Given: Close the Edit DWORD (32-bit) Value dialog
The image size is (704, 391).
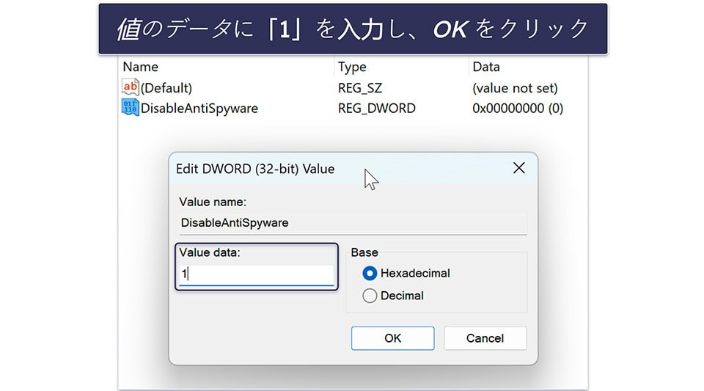Looking at the screenshot, I should (x=518, y=168).
